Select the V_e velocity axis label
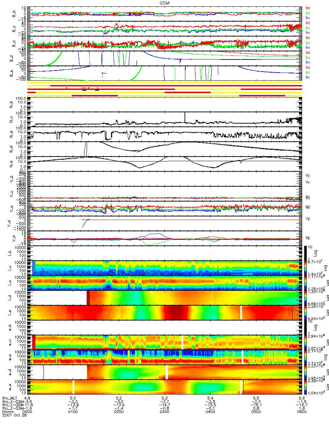The height and width of the screenshot is (425, 329). pos(14,239)
